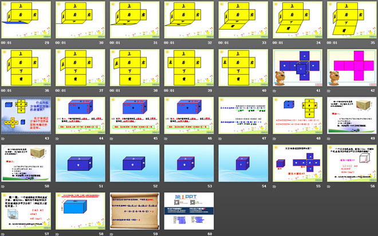Select slide 41 with the blue cube net
378x236 pixels.
pyautogui.click(x=296, y=67)
